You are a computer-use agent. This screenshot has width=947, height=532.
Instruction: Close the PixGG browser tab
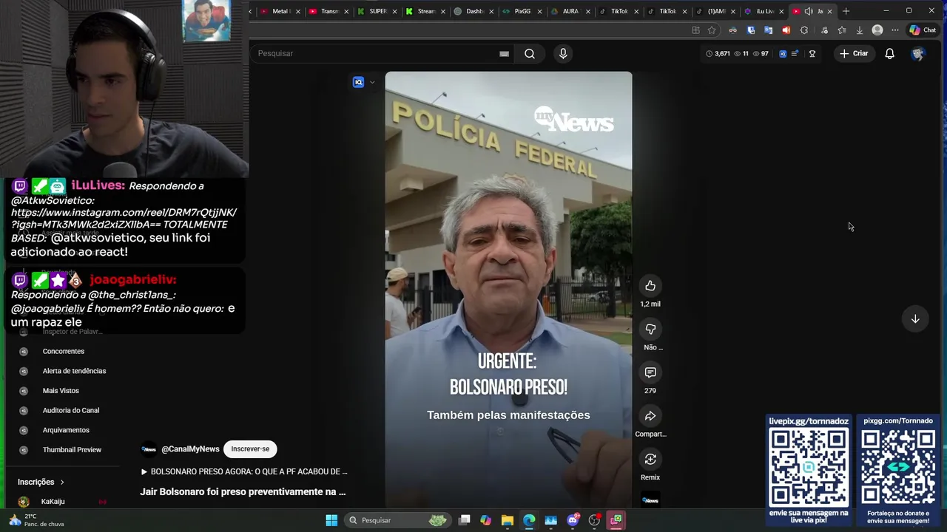(x=539, y=11)
